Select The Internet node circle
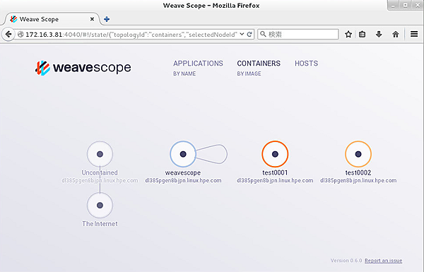Screen dimensions: 424x272 100,205
